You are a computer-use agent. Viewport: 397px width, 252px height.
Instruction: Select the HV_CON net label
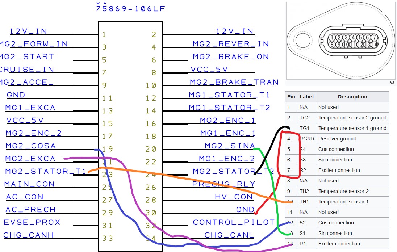234,197
